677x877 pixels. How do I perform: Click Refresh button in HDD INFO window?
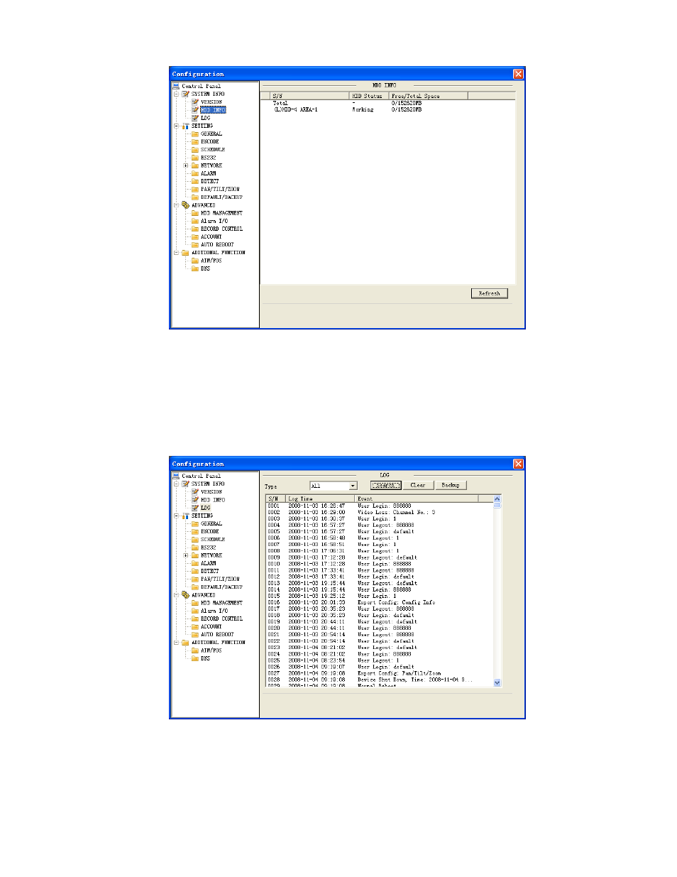tap(490, 293)
